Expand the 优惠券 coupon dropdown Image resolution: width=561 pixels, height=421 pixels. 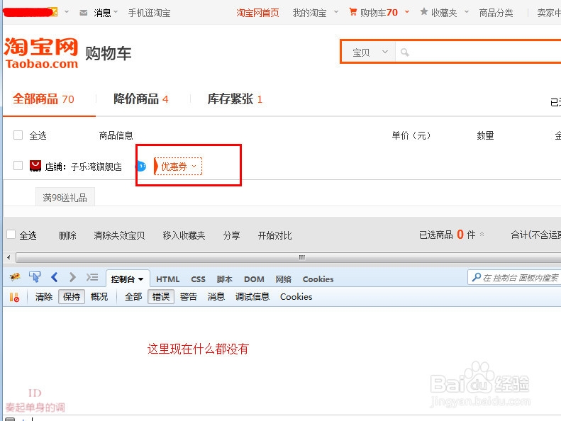(178, 167)
